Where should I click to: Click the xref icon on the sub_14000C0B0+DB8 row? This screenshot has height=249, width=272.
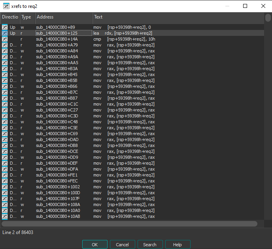[5, 145]
